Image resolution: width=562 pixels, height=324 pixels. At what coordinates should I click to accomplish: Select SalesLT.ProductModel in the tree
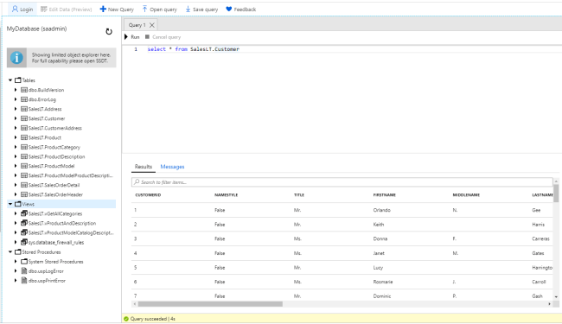pos(51,166)
